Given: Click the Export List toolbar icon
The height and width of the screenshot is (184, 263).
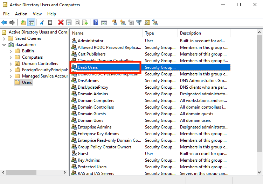Looking at the screenshot, I should pos(85,22).
